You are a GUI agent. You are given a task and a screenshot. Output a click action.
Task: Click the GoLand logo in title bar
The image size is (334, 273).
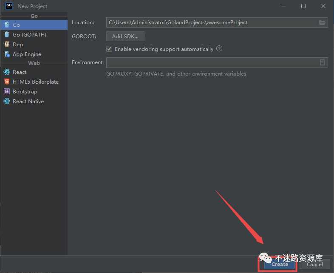(x=9, y=6)
